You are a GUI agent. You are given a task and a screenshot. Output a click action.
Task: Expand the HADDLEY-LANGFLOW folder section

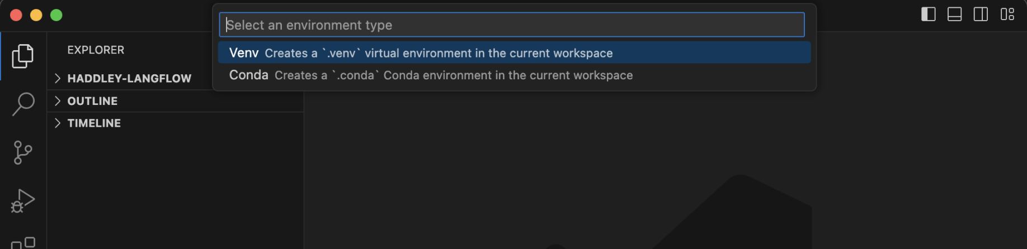(129, 78)
